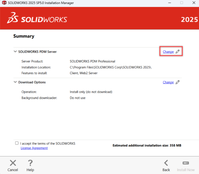Viewport: 199px width, 174px height.
Task: Click the estimated installation size text
Action: point(147,145)
